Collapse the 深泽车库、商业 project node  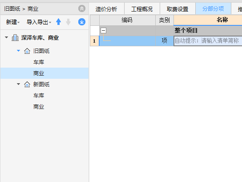6,37
